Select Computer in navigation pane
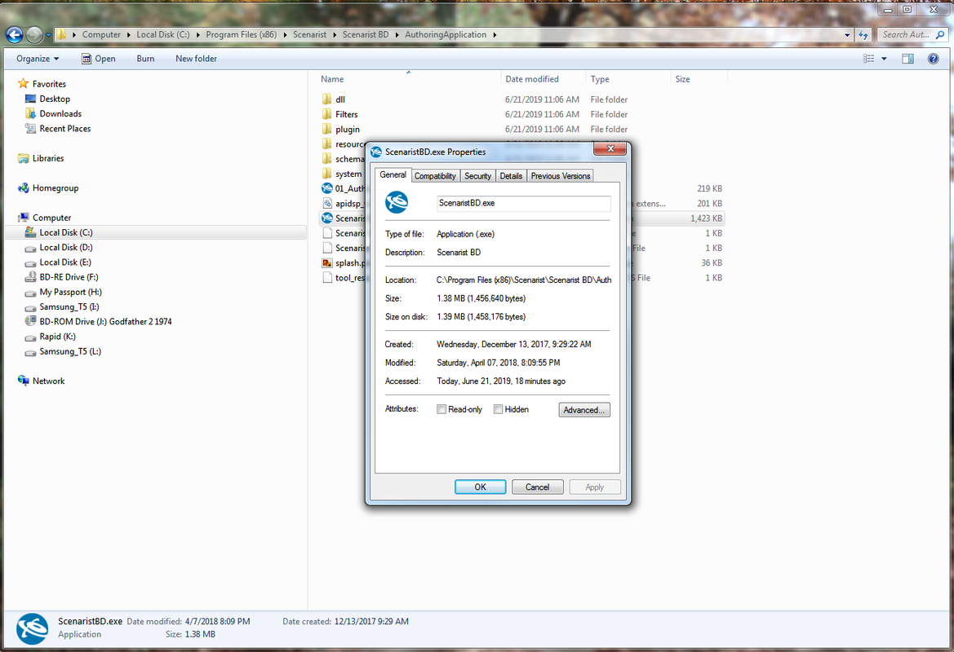 (x=44, y=218)
